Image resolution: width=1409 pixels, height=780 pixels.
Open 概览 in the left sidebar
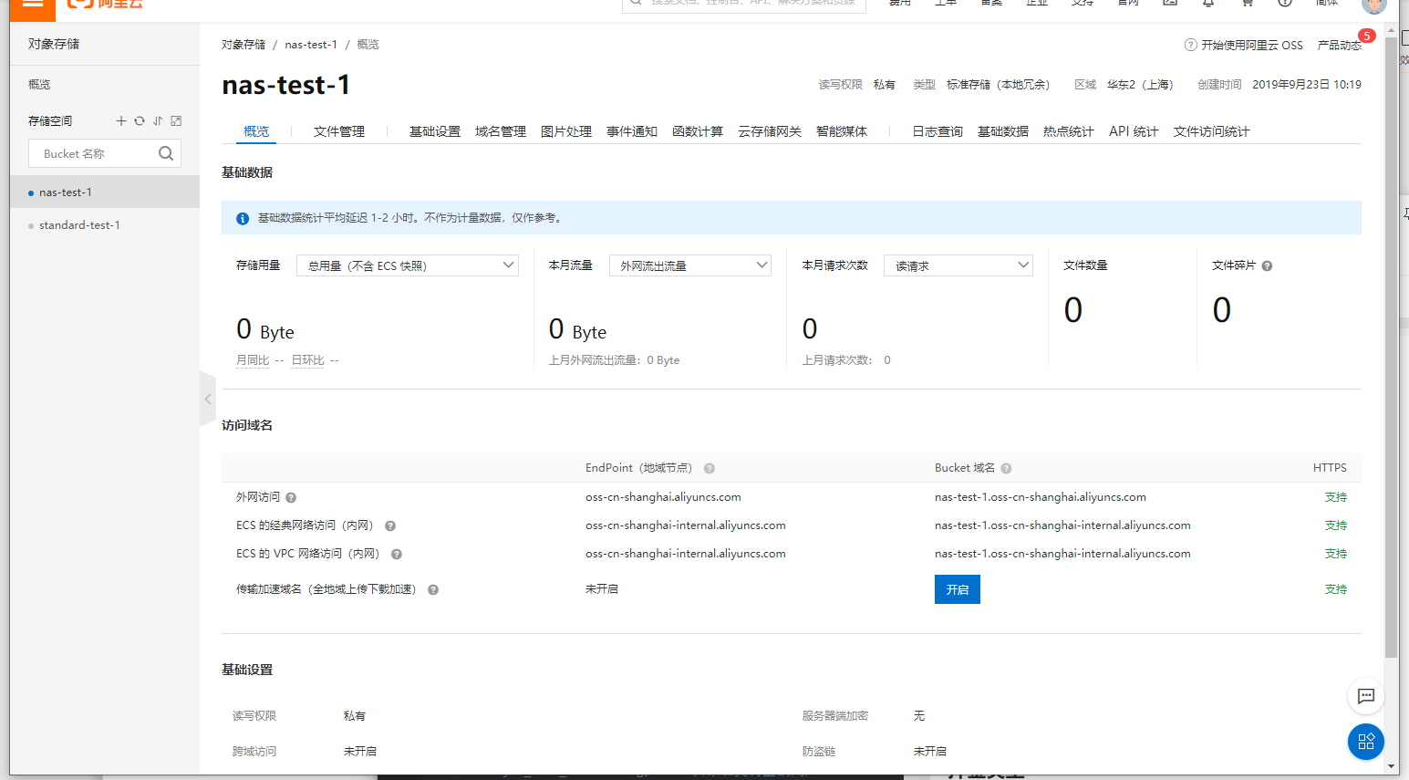click(x=39, y=84)
